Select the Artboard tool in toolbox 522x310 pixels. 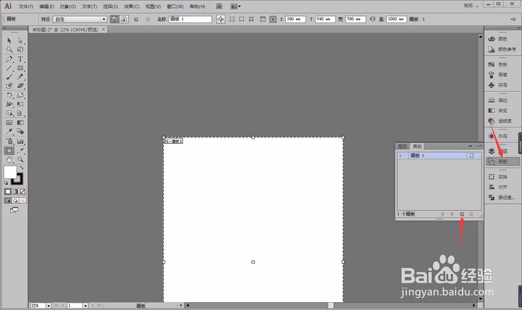[9, 151]
